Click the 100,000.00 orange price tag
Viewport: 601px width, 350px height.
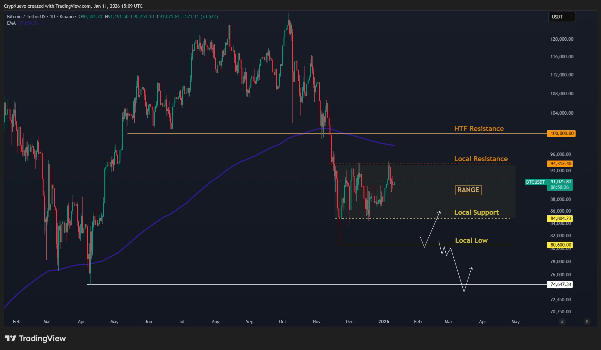point(561,133)
